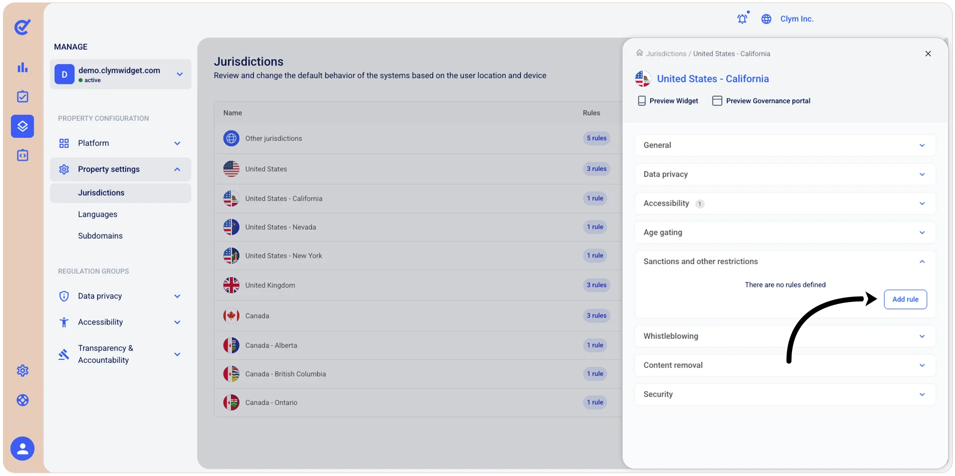Select the United Kingdom jurisdiction row

(418, 285)
